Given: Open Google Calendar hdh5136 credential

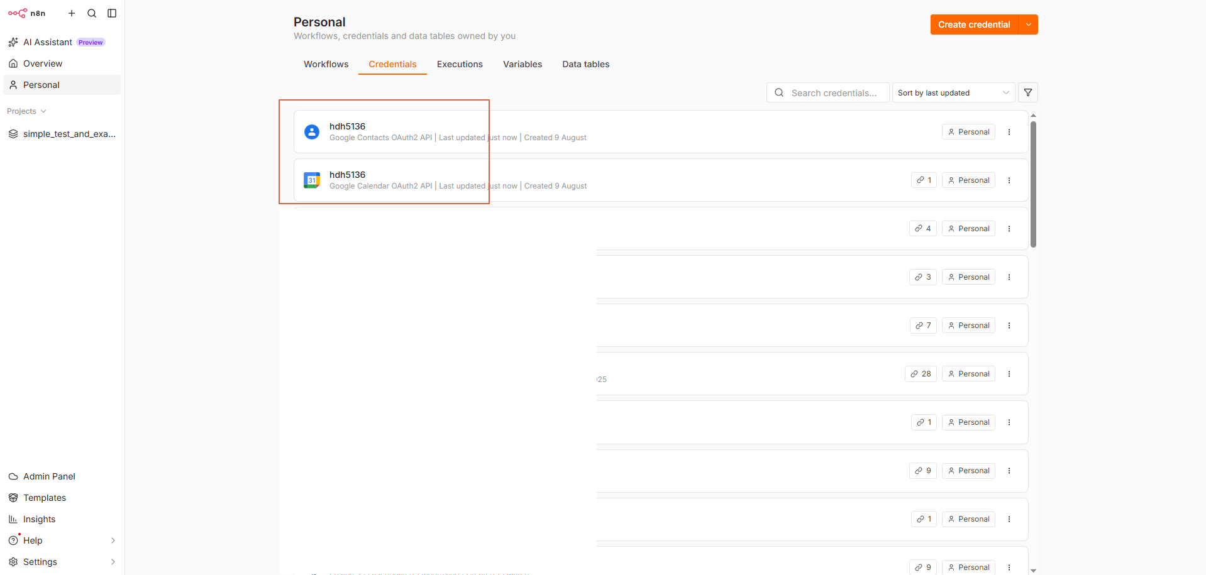Looking at the screenshot, I should pyautogui.click(x=661, y=180).
